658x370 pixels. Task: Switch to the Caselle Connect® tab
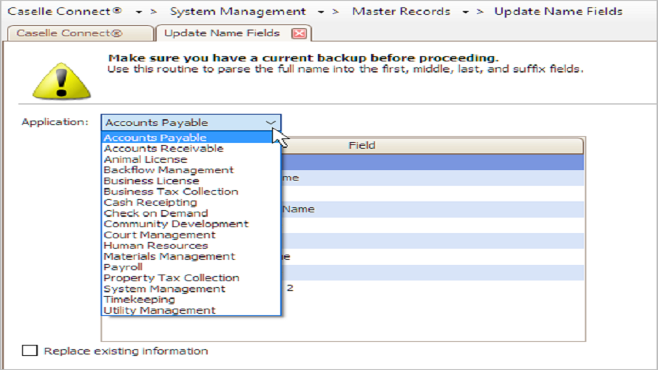coord(80,33)
